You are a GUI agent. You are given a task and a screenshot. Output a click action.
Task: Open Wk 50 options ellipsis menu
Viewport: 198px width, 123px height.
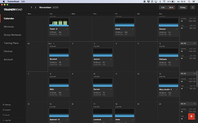[x=195, y=74]
